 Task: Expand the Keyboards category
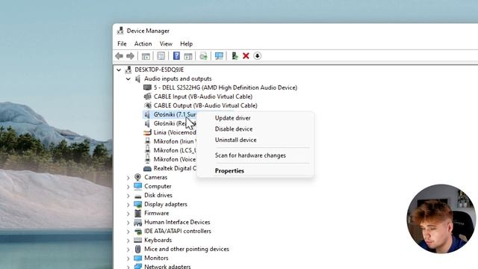point(128,241)
